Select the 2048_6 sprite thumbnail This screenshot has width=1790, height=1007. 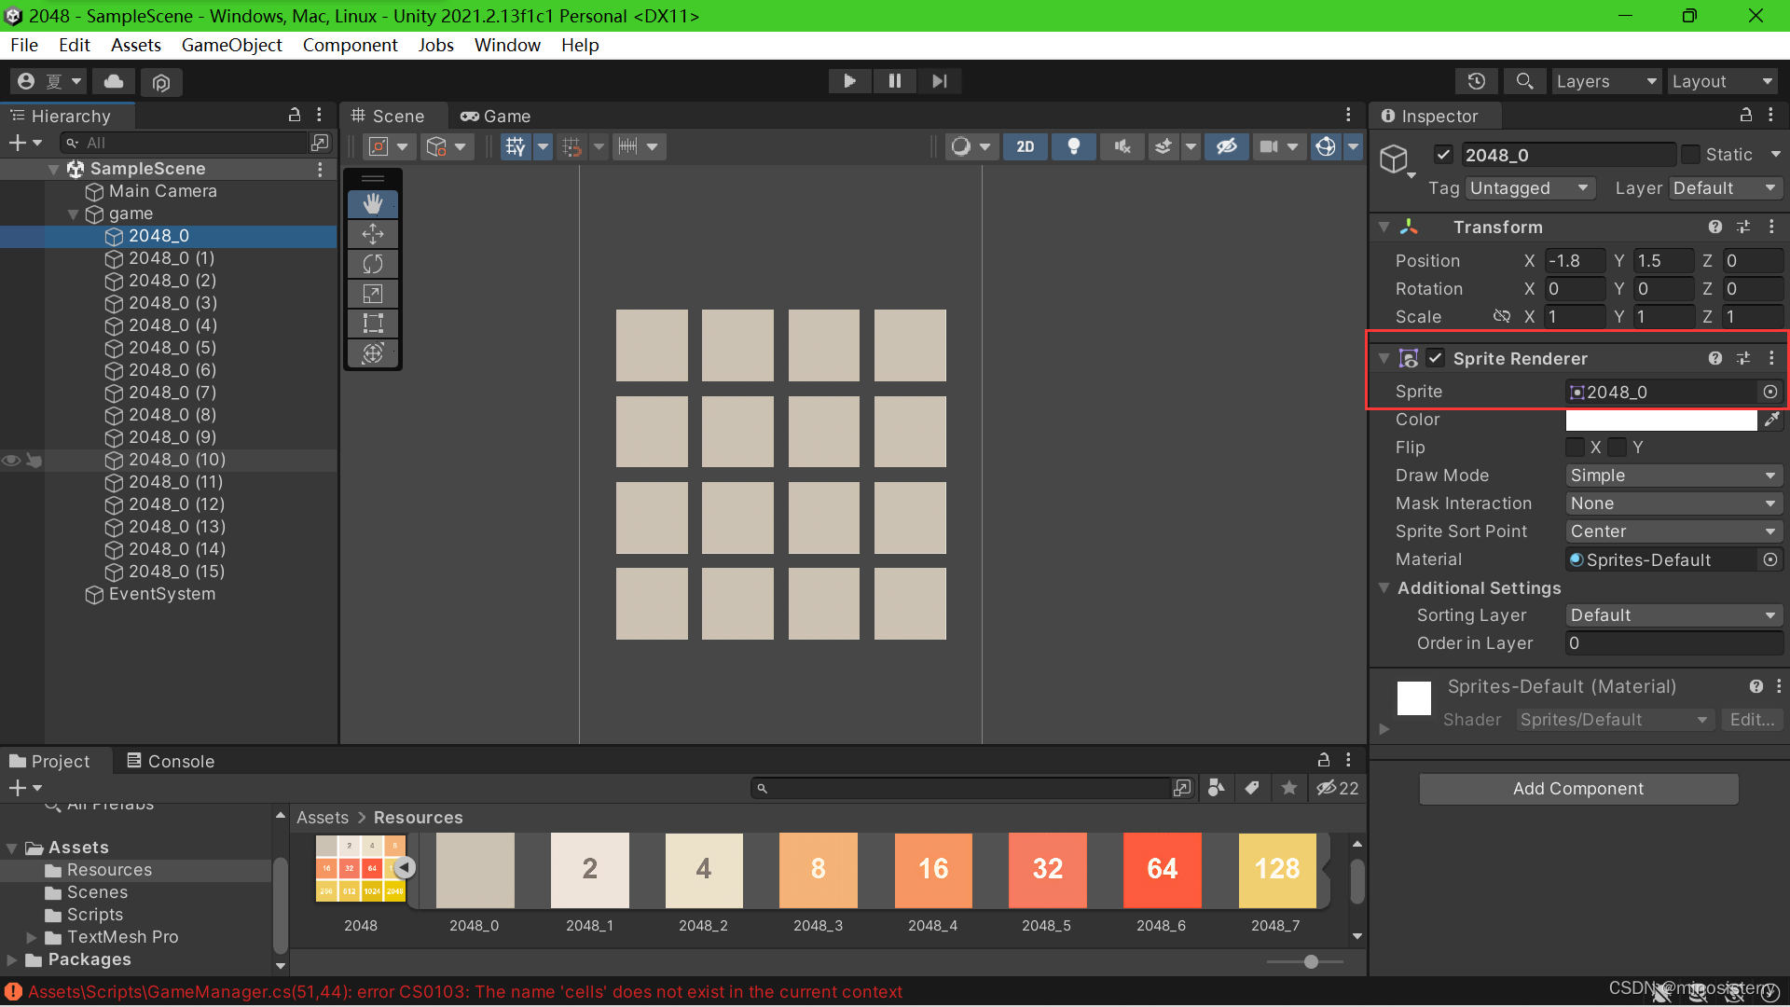[x=1162, y=870]
